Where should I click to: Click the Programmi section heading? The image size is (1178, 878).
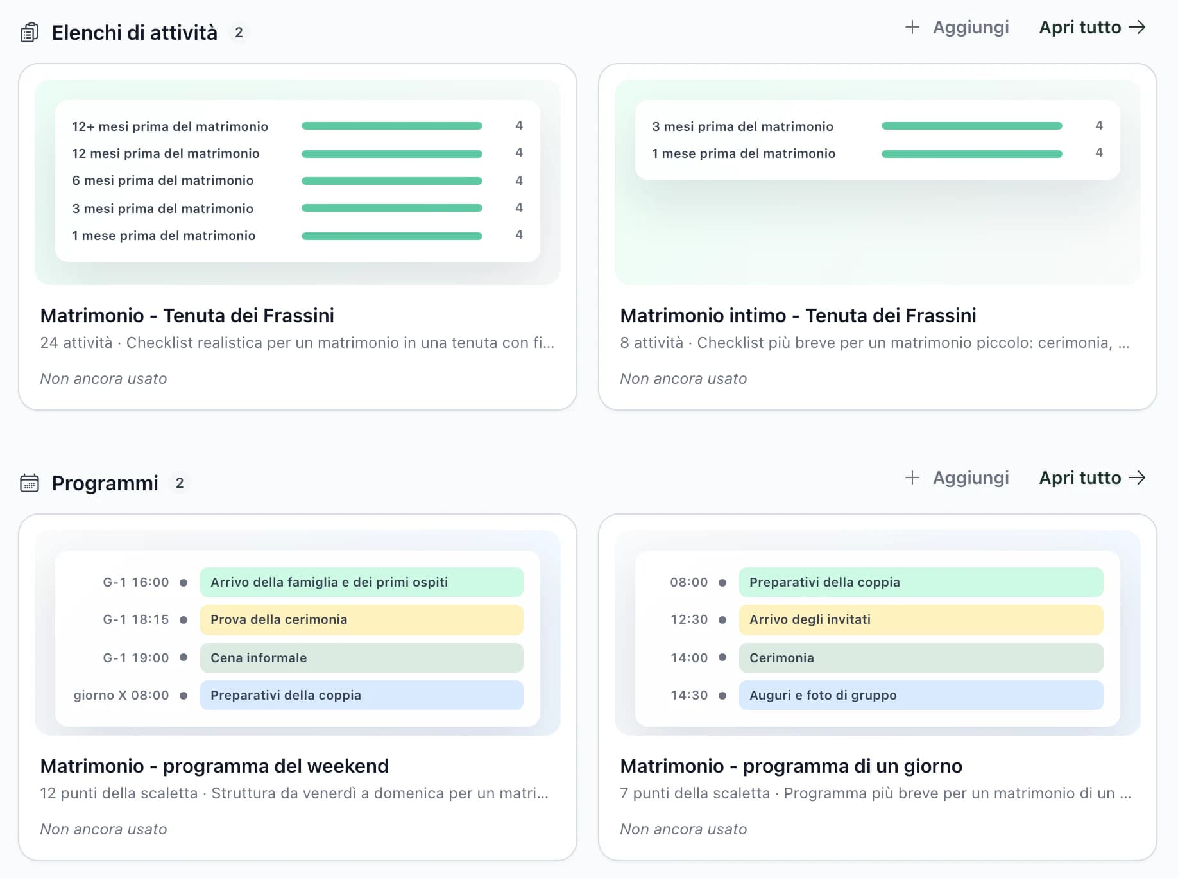[x=105, y=483]
